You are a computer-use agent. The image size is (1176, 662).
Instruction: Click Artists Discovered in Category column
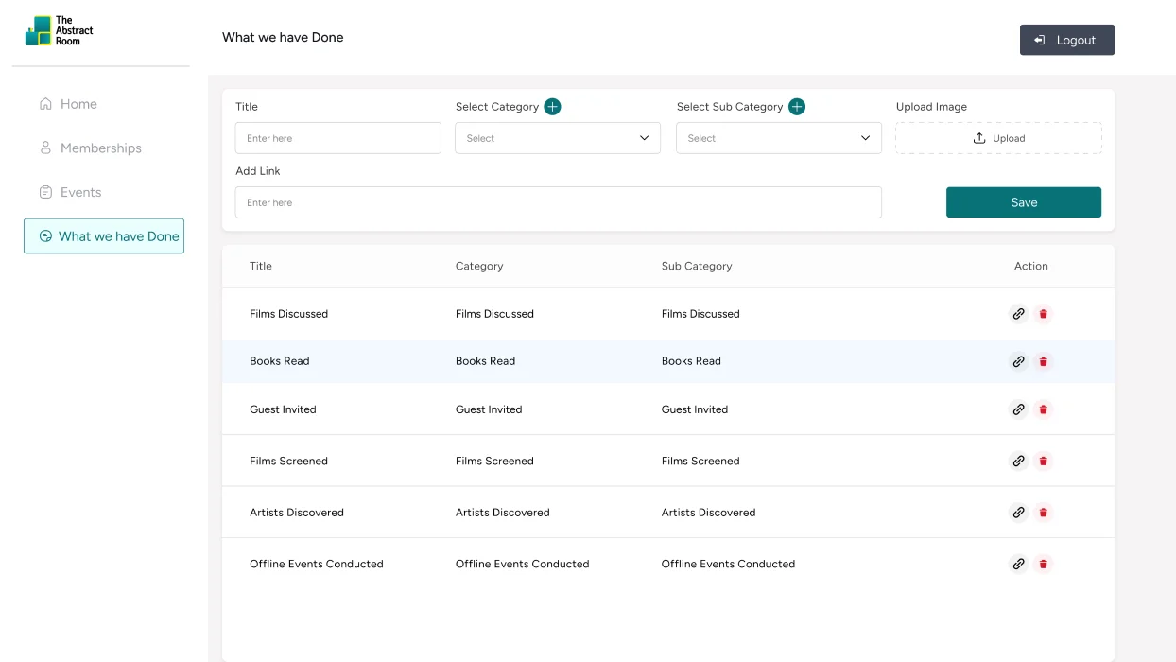(x=502, y=513)
